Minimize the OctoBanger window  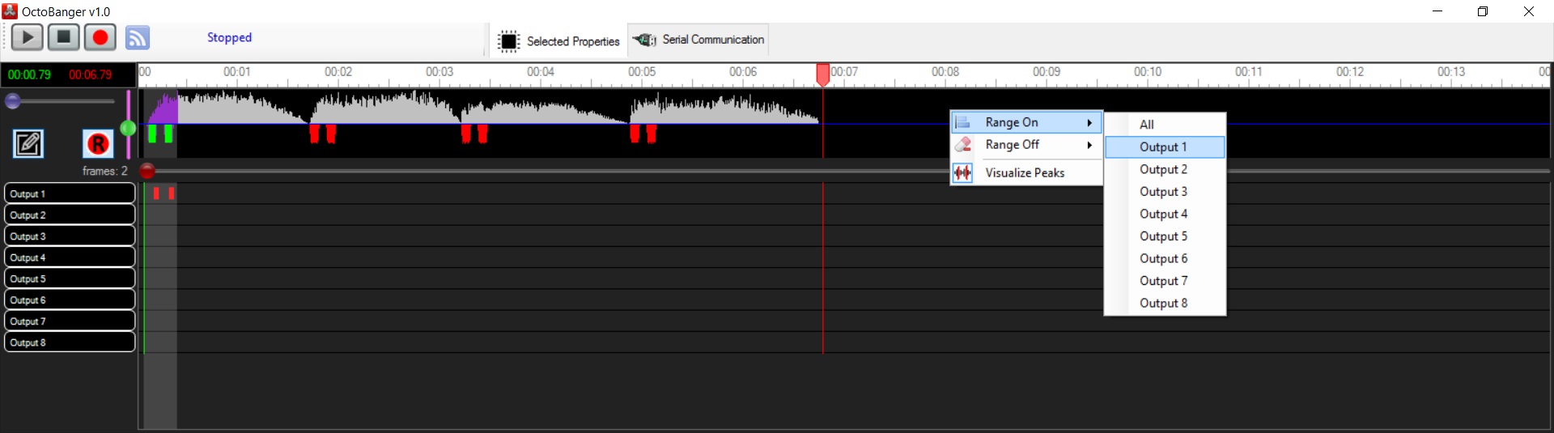[x=1437, y=11]
